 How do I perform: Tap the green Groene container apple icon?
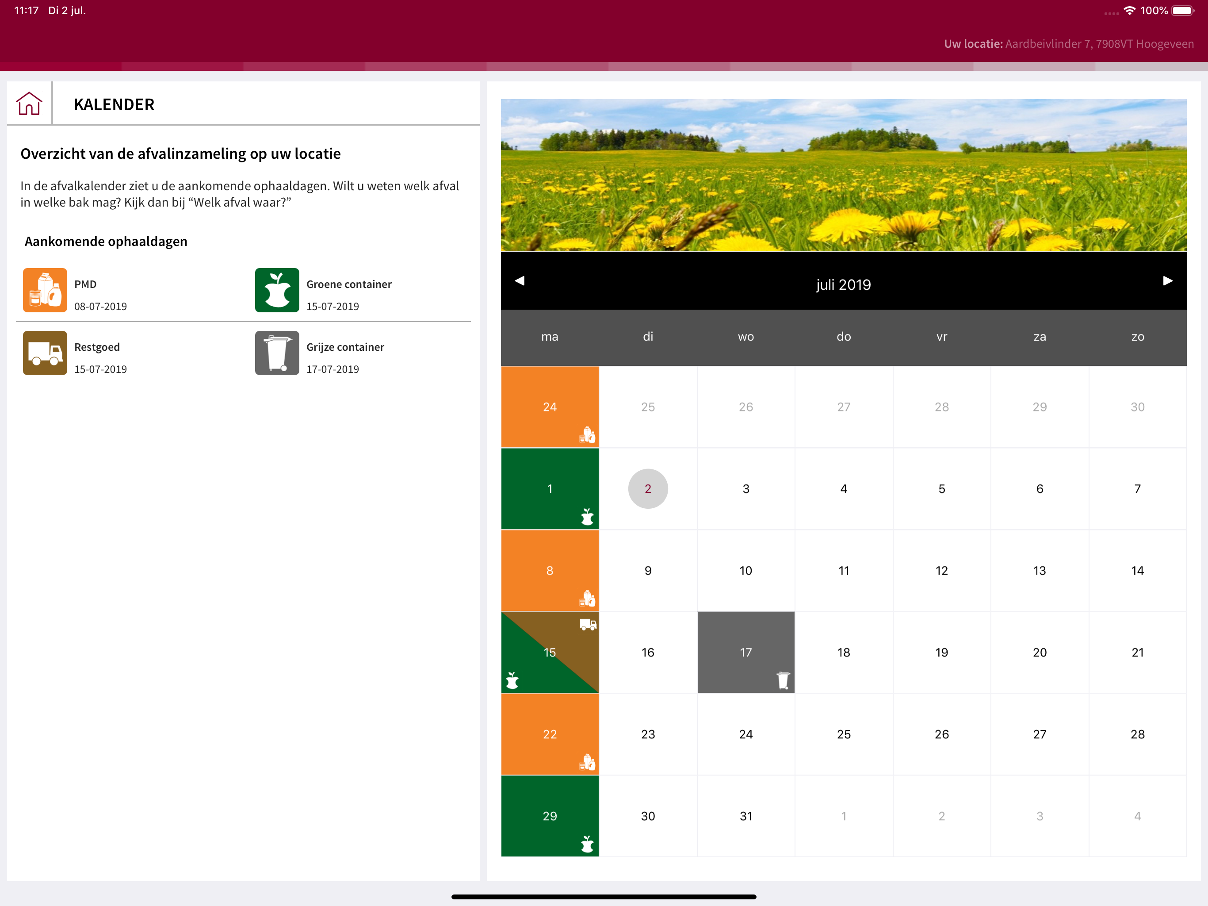click(277, 290)
